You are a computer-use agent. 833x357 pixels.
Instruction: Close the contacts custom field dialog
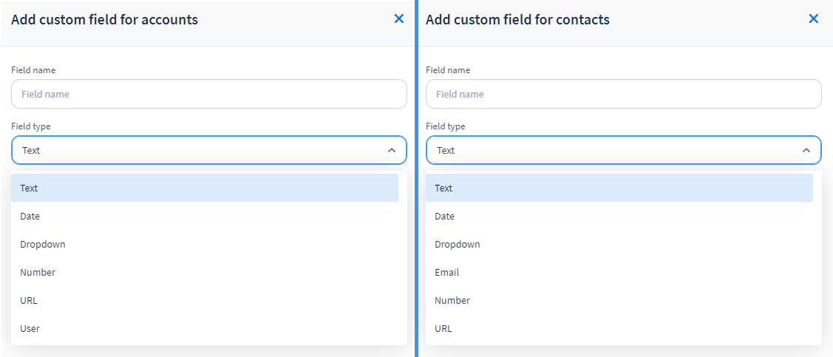[x=814, y=19]
